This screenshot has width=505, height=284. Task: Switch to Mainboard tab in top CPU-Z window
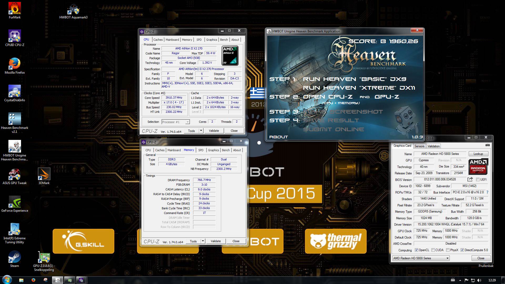click(x=172, y=40)
